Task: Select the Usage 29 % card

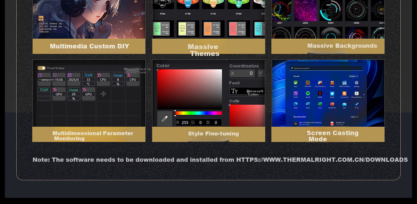Action: (x=74, y=94)
